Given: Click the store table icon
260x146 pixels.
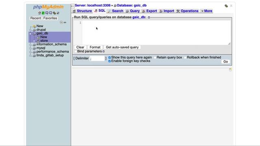Looking at the screenshot, I should (x=38, y=41).
